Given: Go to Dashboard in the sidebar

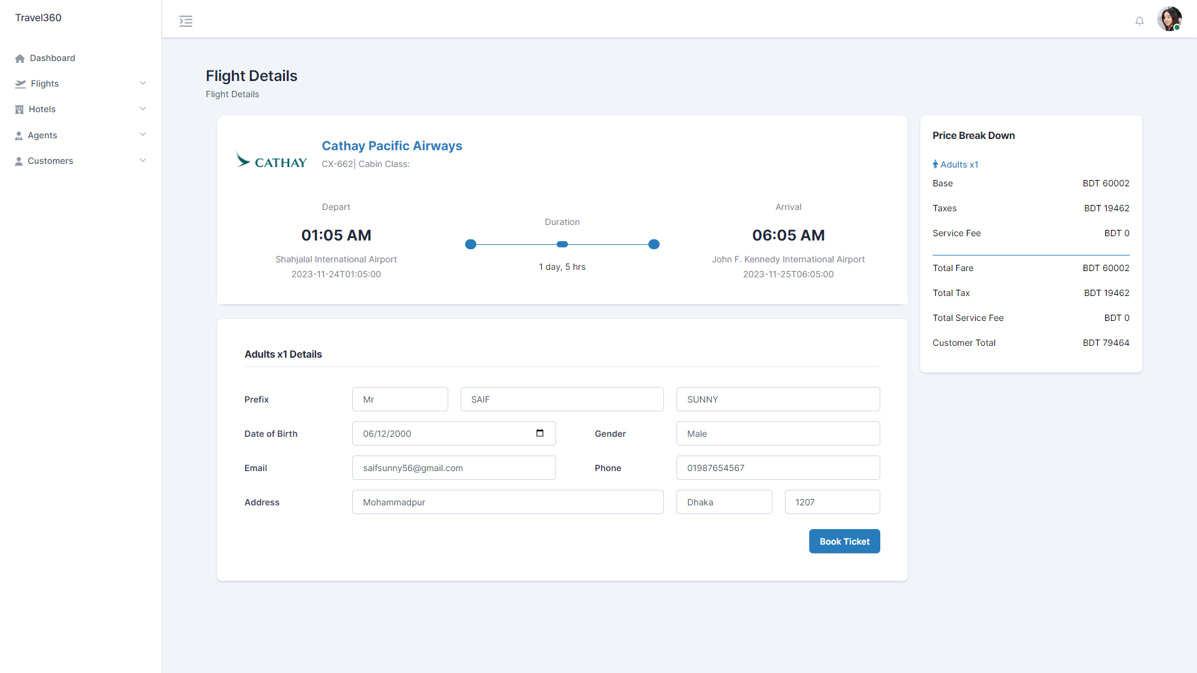Looking at the screenshot, I should 52,58.
